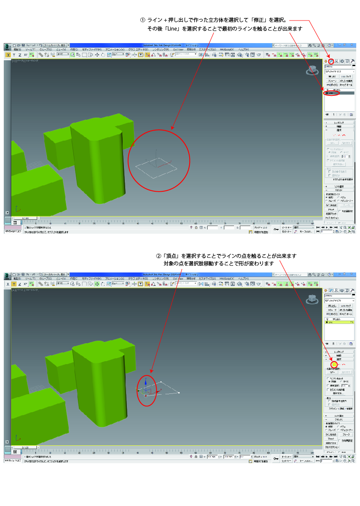Viewport: 360px width, 506px height.
Task: Open the modifier list dropdown in lower panel
Action: click(x=339, y=301)
